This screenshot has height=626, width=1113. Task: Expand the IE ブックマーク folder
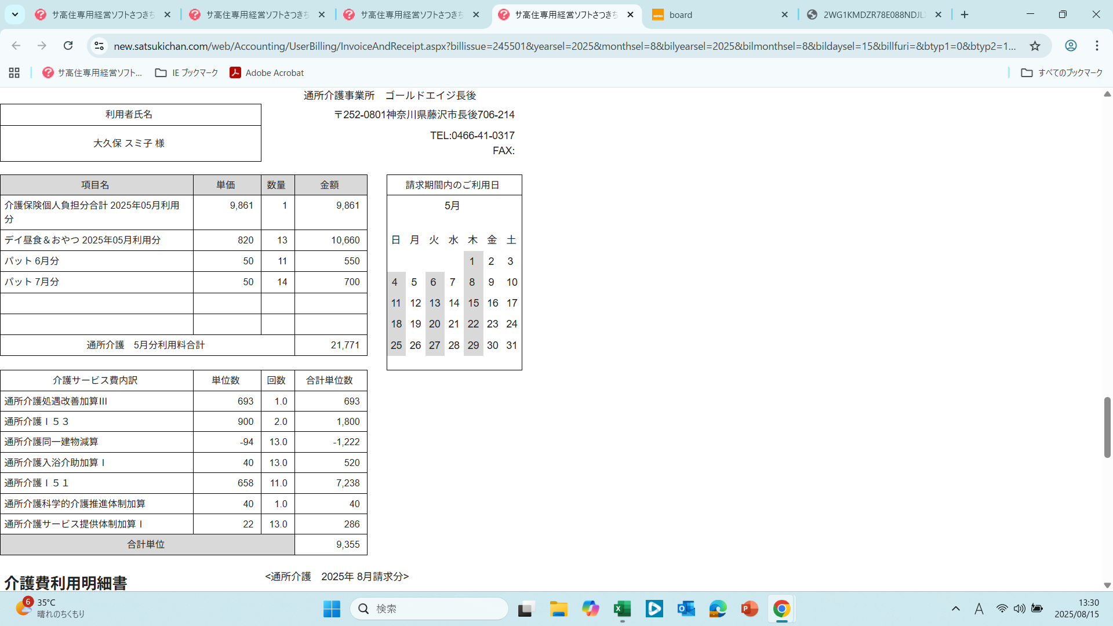187,72
